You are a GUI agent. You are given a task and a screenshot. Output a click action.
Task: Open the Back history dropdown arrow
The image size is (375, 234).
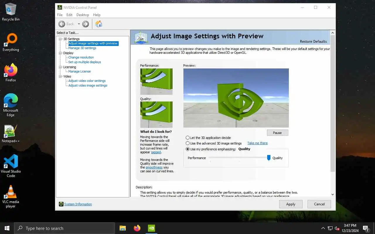point(79,24)
